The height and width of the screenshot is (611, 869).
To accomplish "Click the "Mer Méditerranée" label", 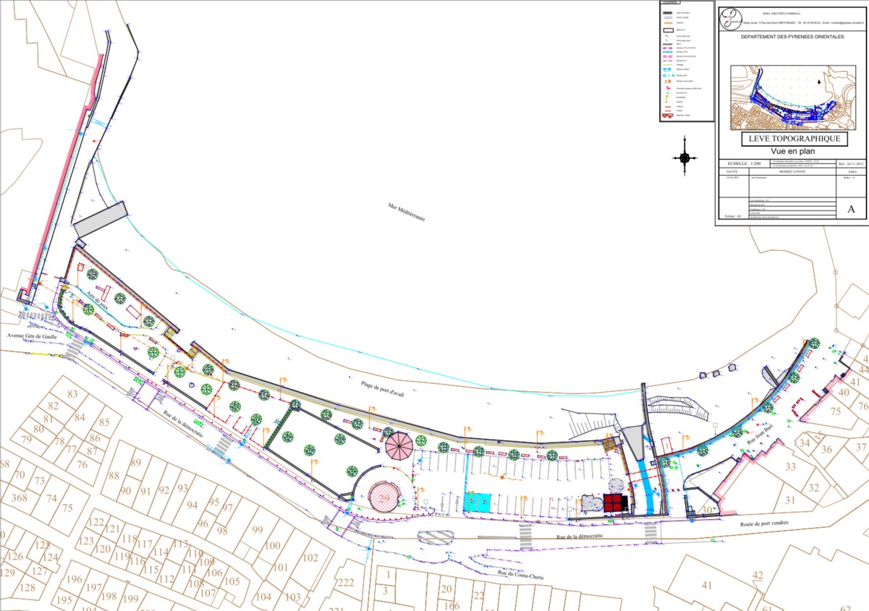I will pos(406,212).
